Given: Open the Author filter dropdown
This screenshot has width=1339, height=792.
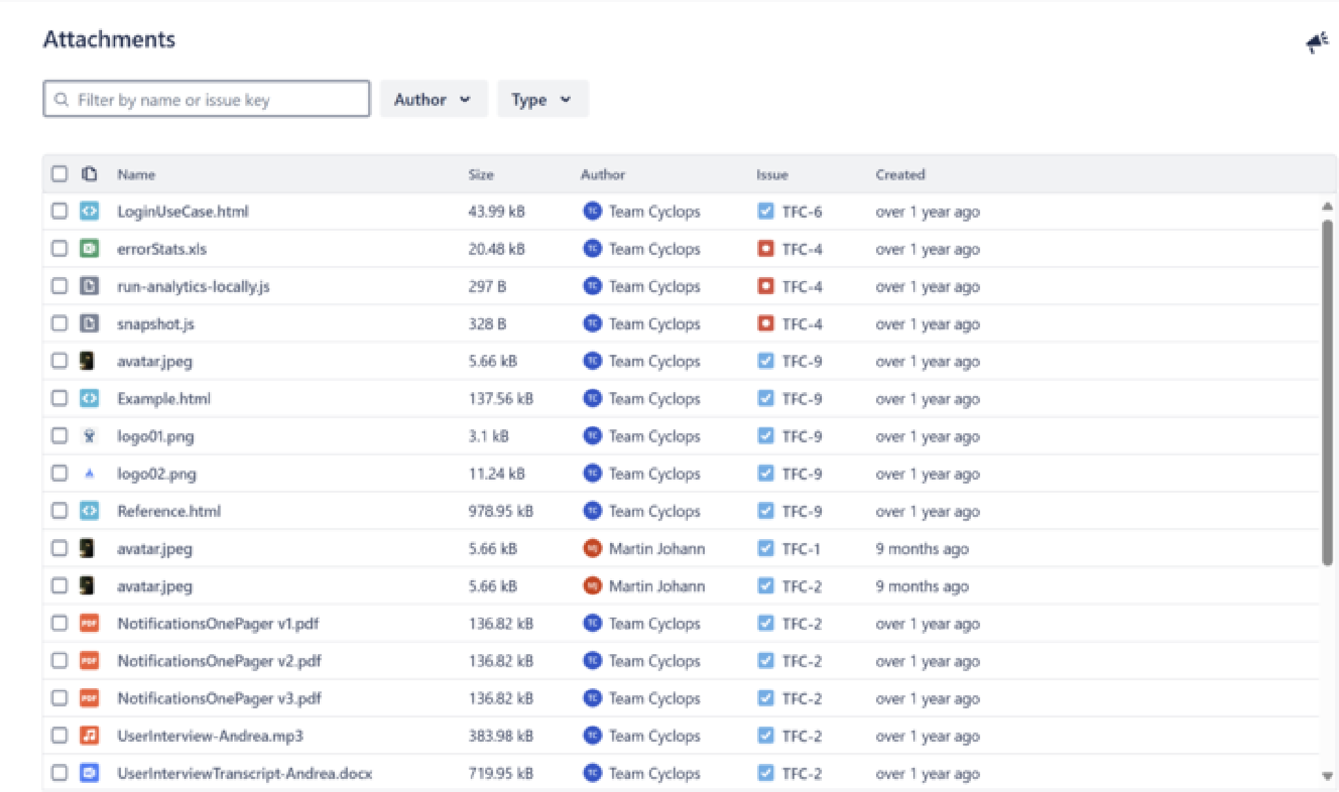Looking at the screenshot, I should tap(433, 99).
